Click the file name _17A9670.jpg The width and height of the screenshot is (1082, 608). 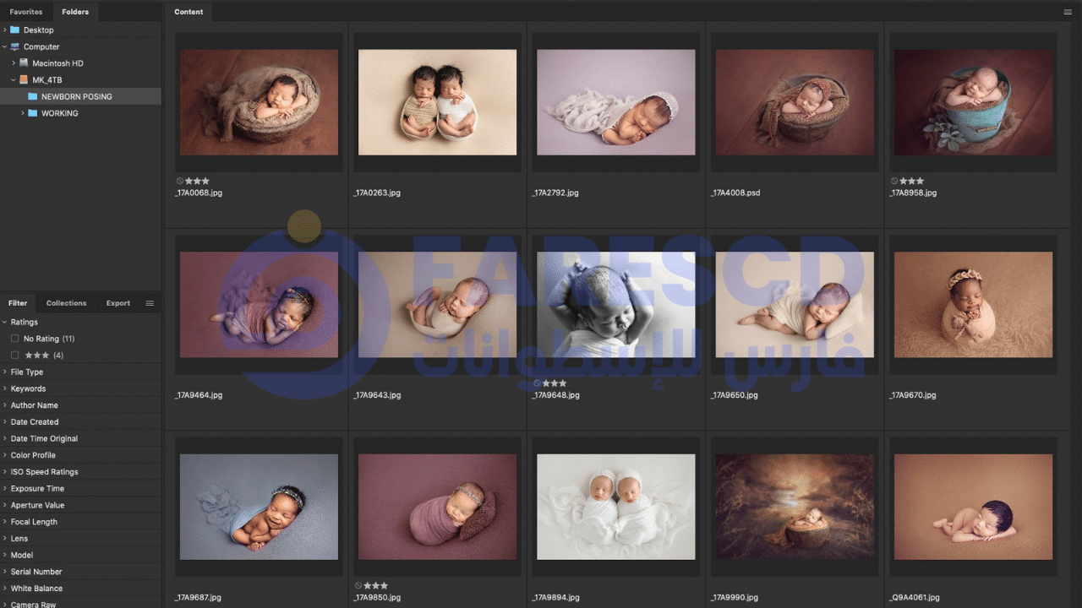tap(913, 395)
